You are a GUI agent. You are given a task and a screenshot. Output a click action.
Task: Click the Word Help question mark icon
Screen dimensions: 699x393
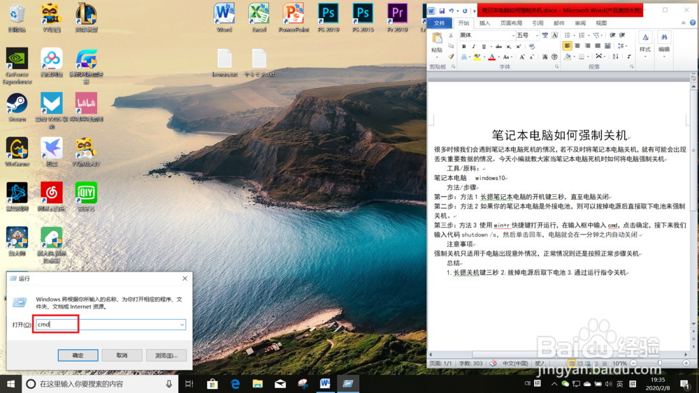pos(693,23)
